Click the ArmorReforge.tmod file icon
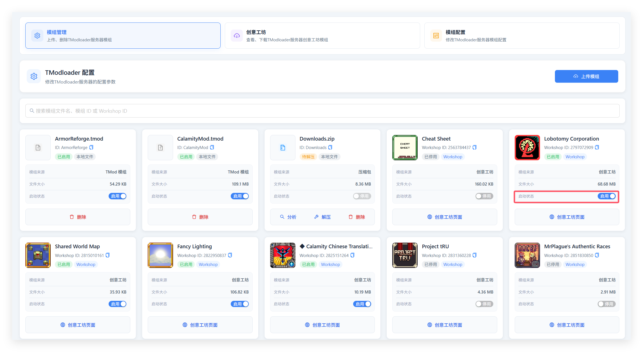 click(x=38, y=148)
